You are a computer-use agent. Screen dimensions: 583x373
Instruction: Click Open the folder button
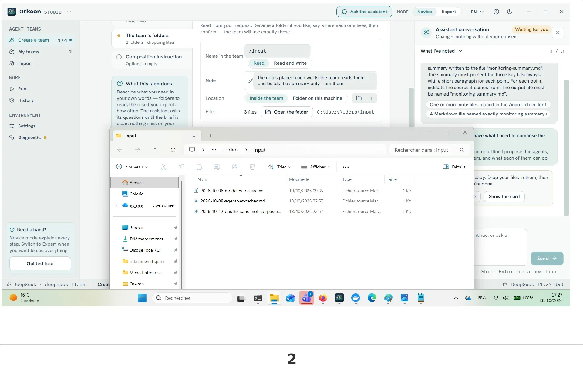tap(287, 112)
